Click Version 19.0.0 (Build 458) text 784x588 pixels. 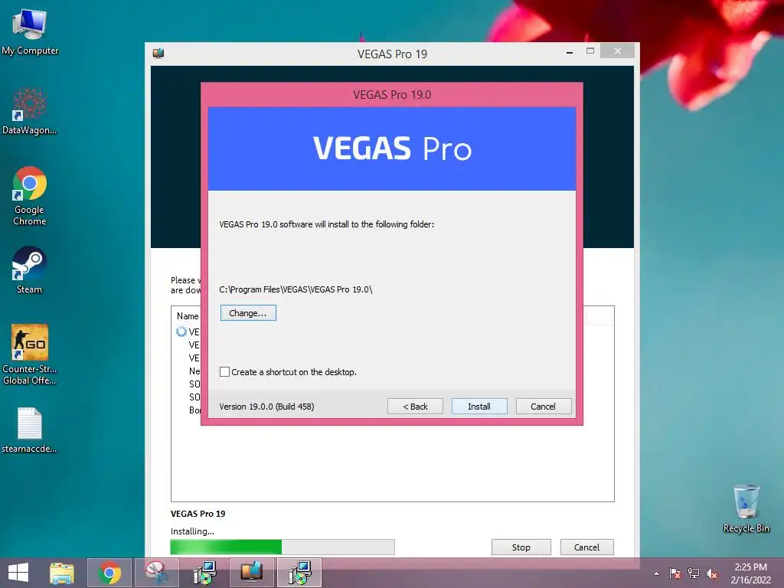click(x=266, y=407)
